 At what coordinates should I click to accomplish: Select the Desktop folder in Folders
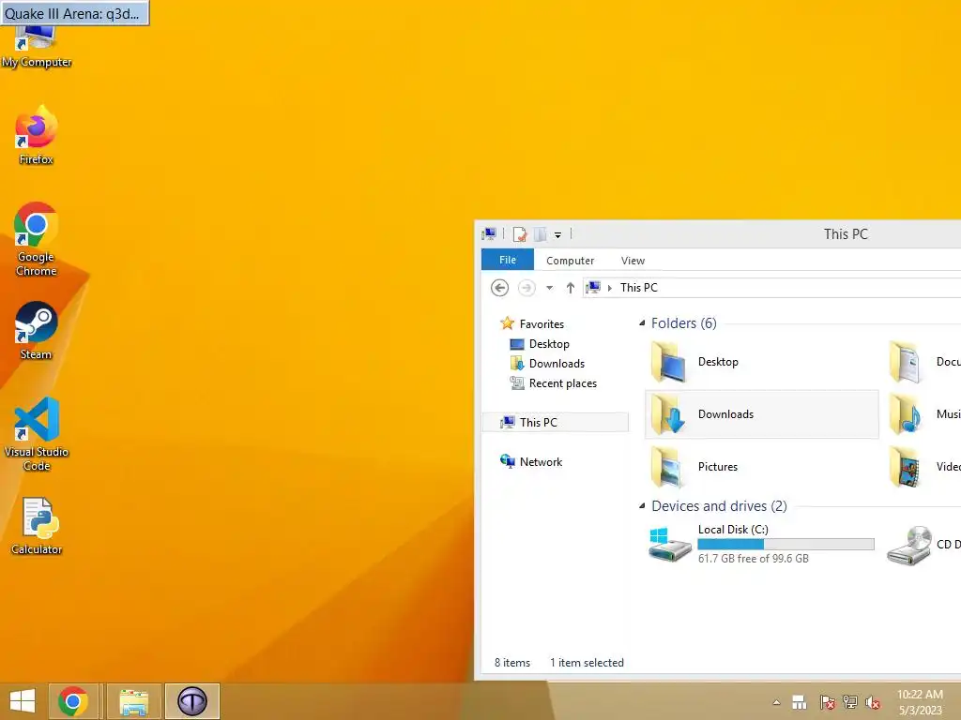pyautogui.click(x=760, y=362)
